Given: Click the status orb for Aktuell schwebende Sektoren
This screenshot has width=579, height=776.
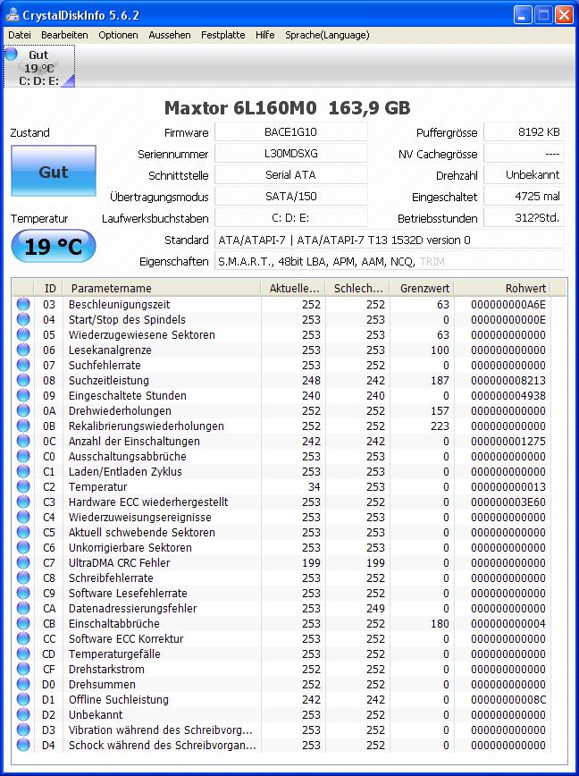Looking at the screenshot, I should (23, 532).
